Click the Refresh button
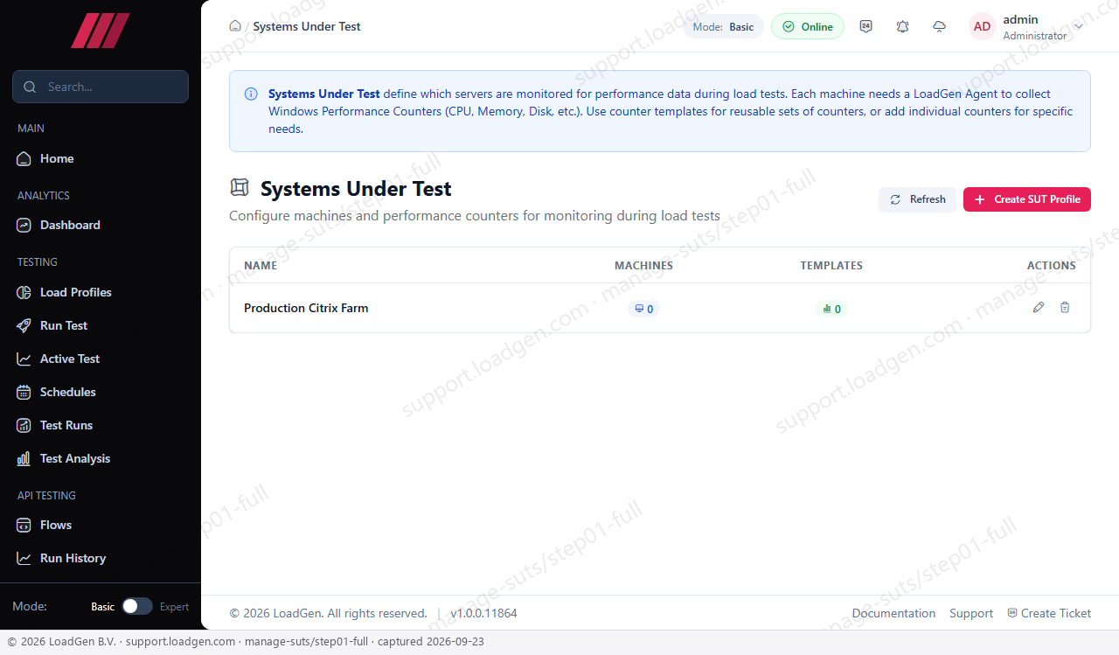 coord(917,199)
